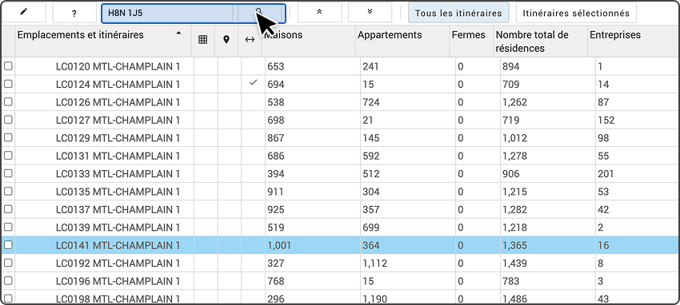The height and width of the screenshot is (305, 680).
Task: Expand all with the double-down chevron
Action: tap(370, 13)
